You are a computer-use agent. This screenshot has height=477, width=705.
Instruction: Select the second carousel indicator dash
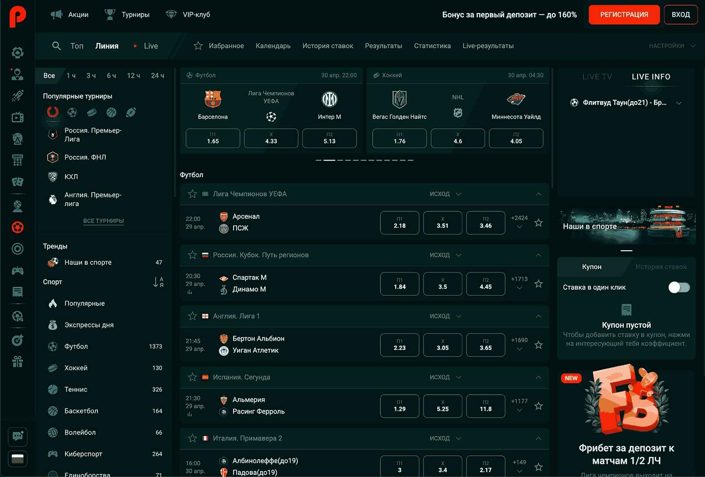(x=329, y=160)
